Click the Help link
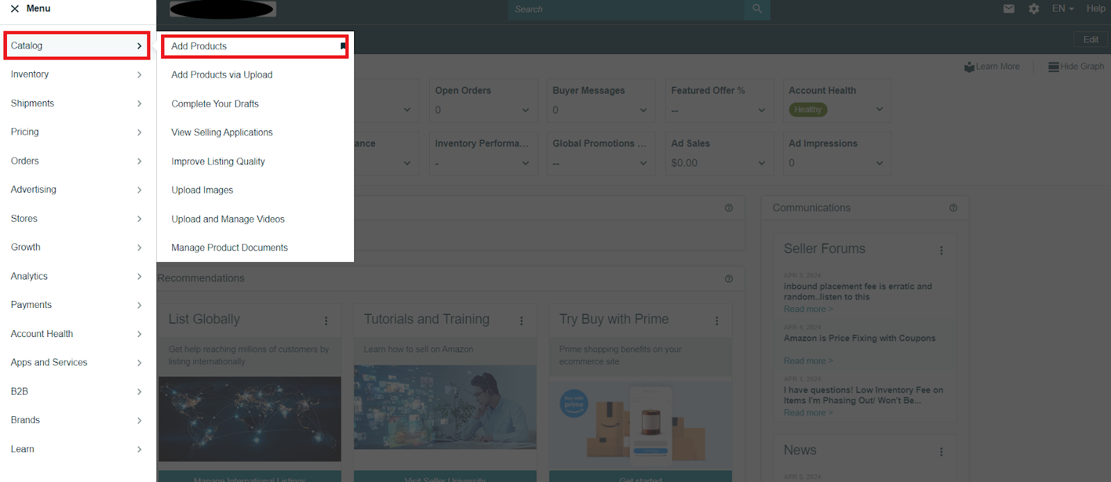Viewport: 1111px width, 482px height. pos(1096,9)
